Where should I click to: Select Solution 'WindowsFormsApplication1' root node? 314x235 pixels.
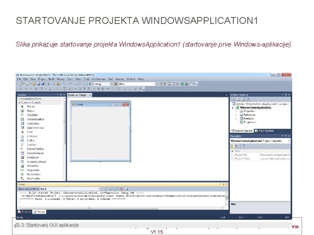(x=260, y=104)
